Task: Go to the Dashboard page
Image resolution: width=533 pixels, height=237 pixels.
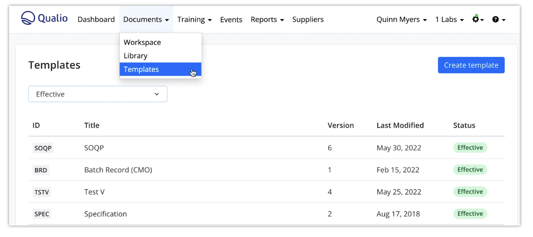Action: (96, 19)
